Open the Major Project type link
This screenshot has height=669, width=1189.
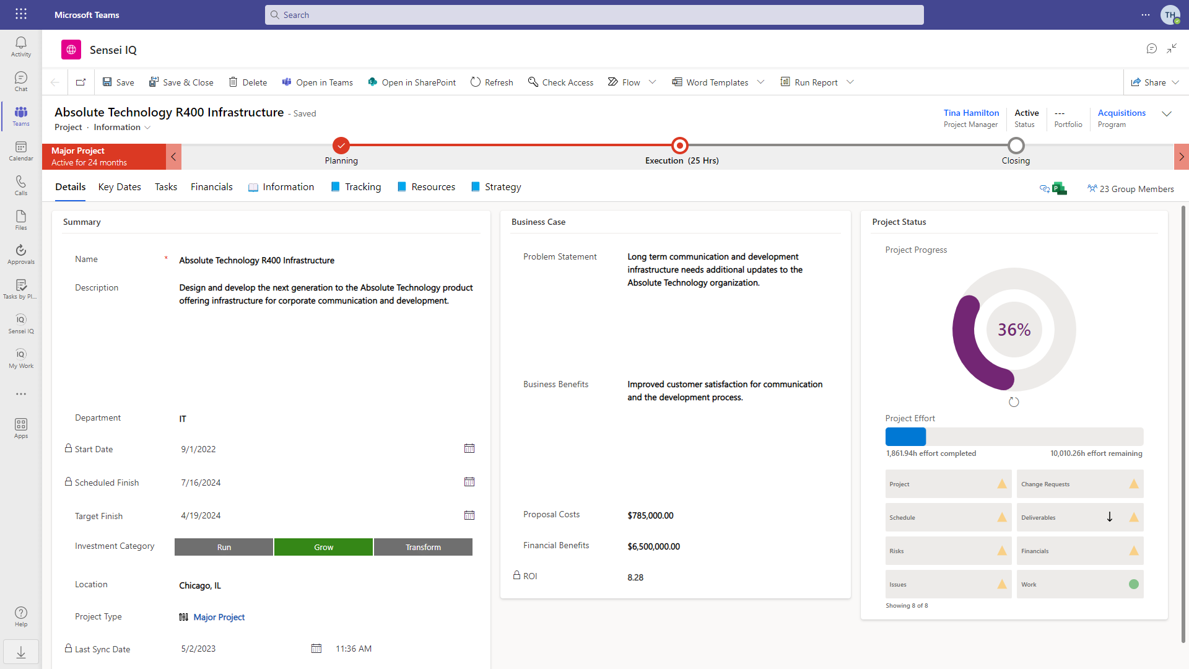(219, 617)
